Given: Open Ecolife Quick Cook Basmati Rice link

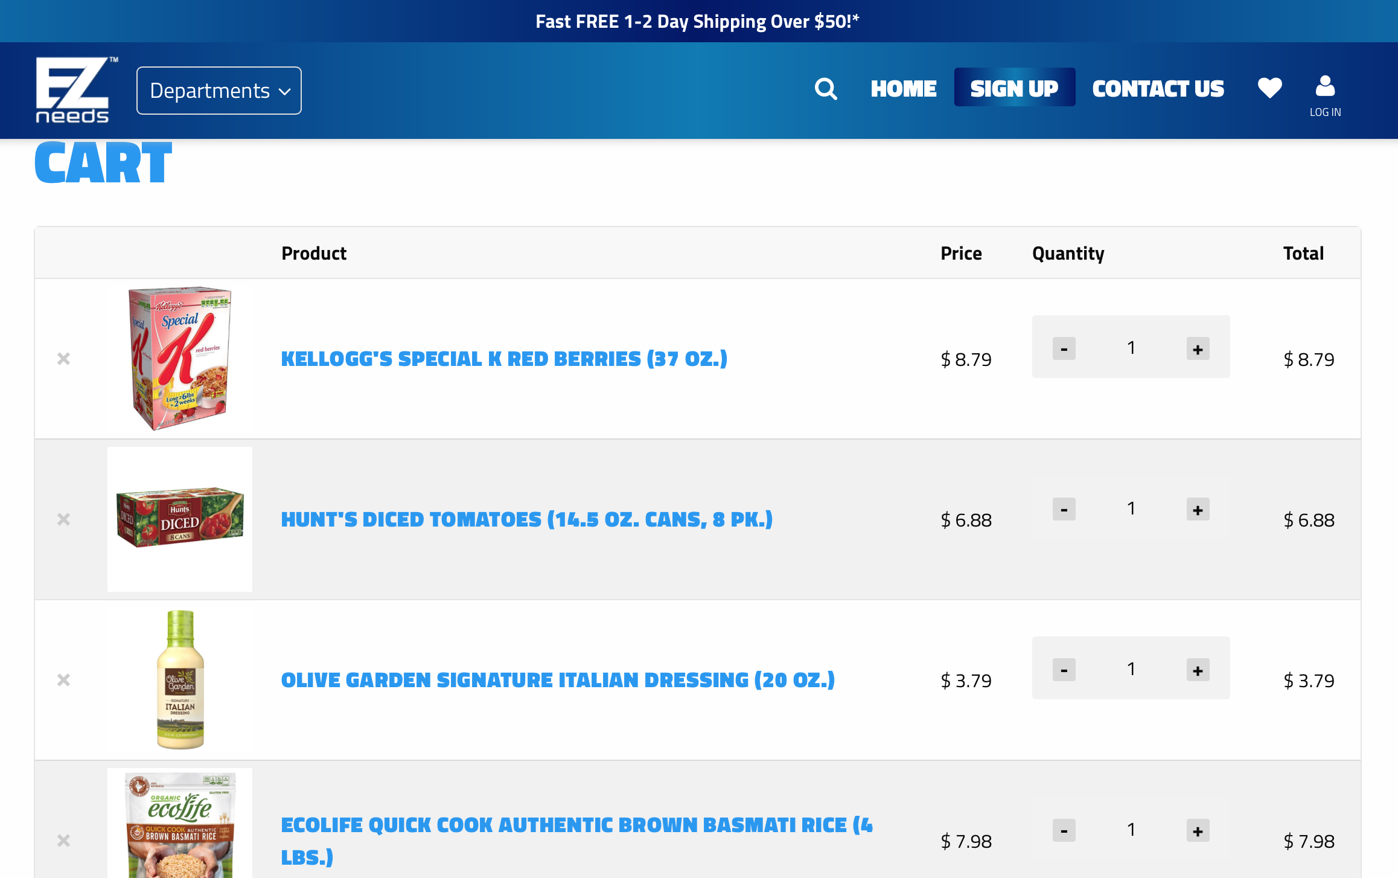Looking at the screenshot, I should [x=577, y=841].
